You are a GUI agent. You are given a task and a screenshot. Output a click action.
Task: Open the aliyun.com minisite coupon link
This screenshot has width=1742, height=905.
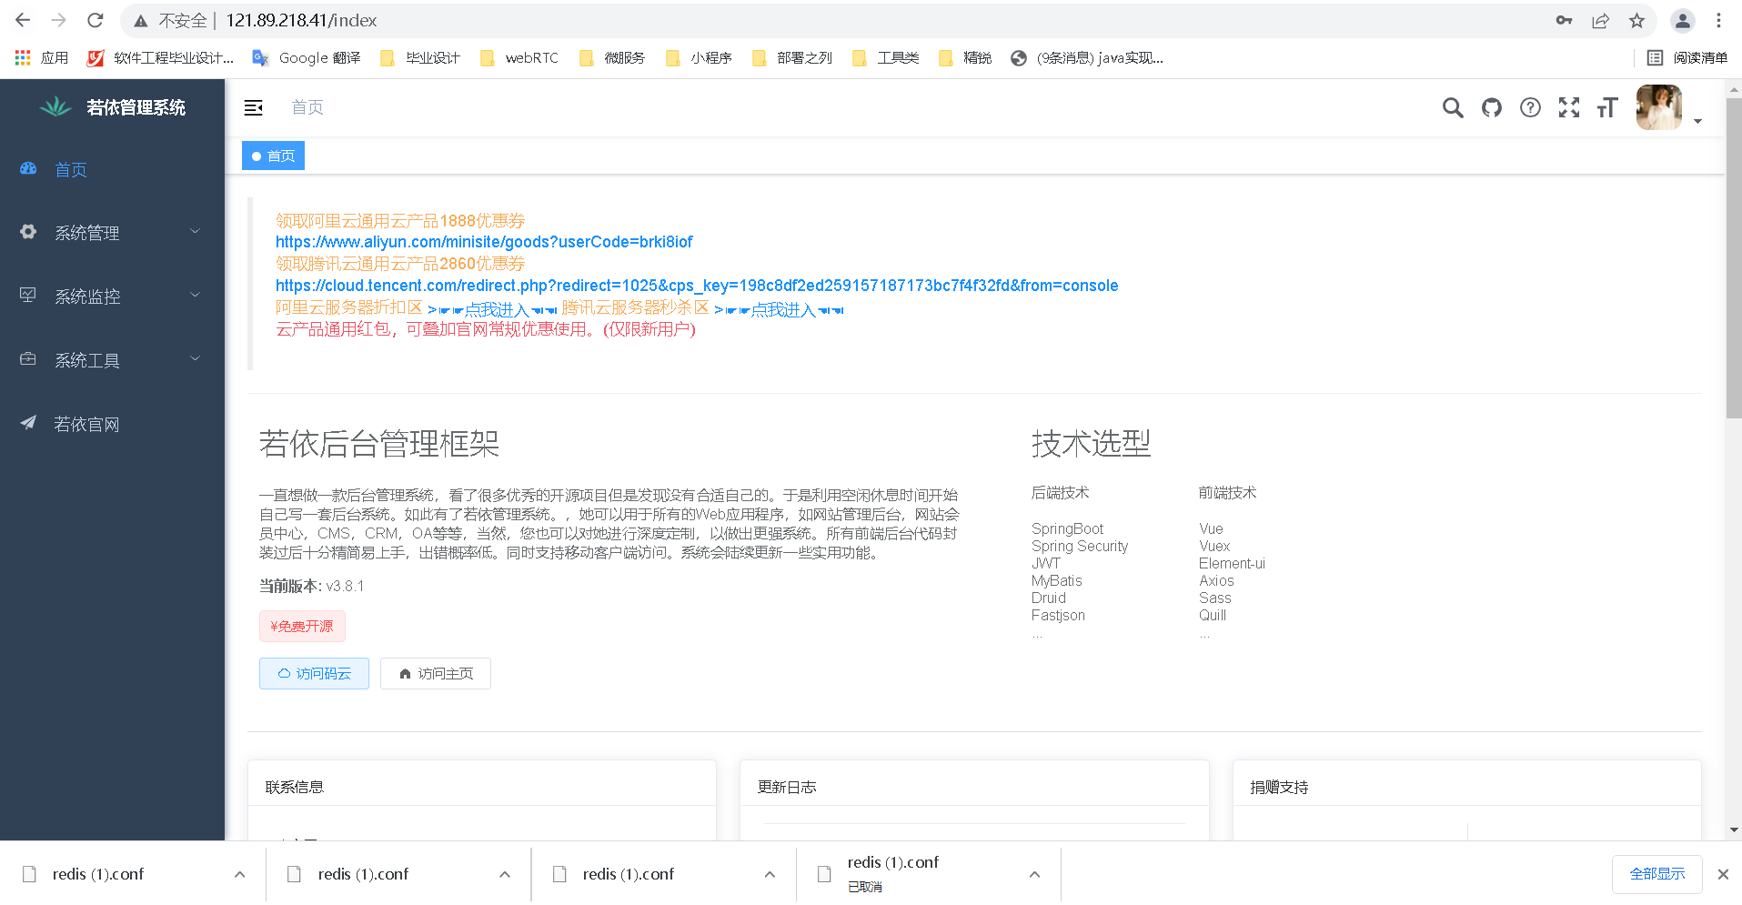pos(484,242)
